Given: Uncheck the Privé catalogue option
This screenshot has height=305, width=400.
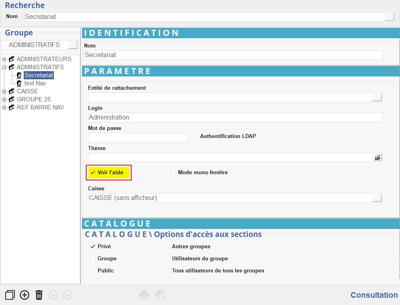Looking at the screenshot, I should [x=93, y=247].
